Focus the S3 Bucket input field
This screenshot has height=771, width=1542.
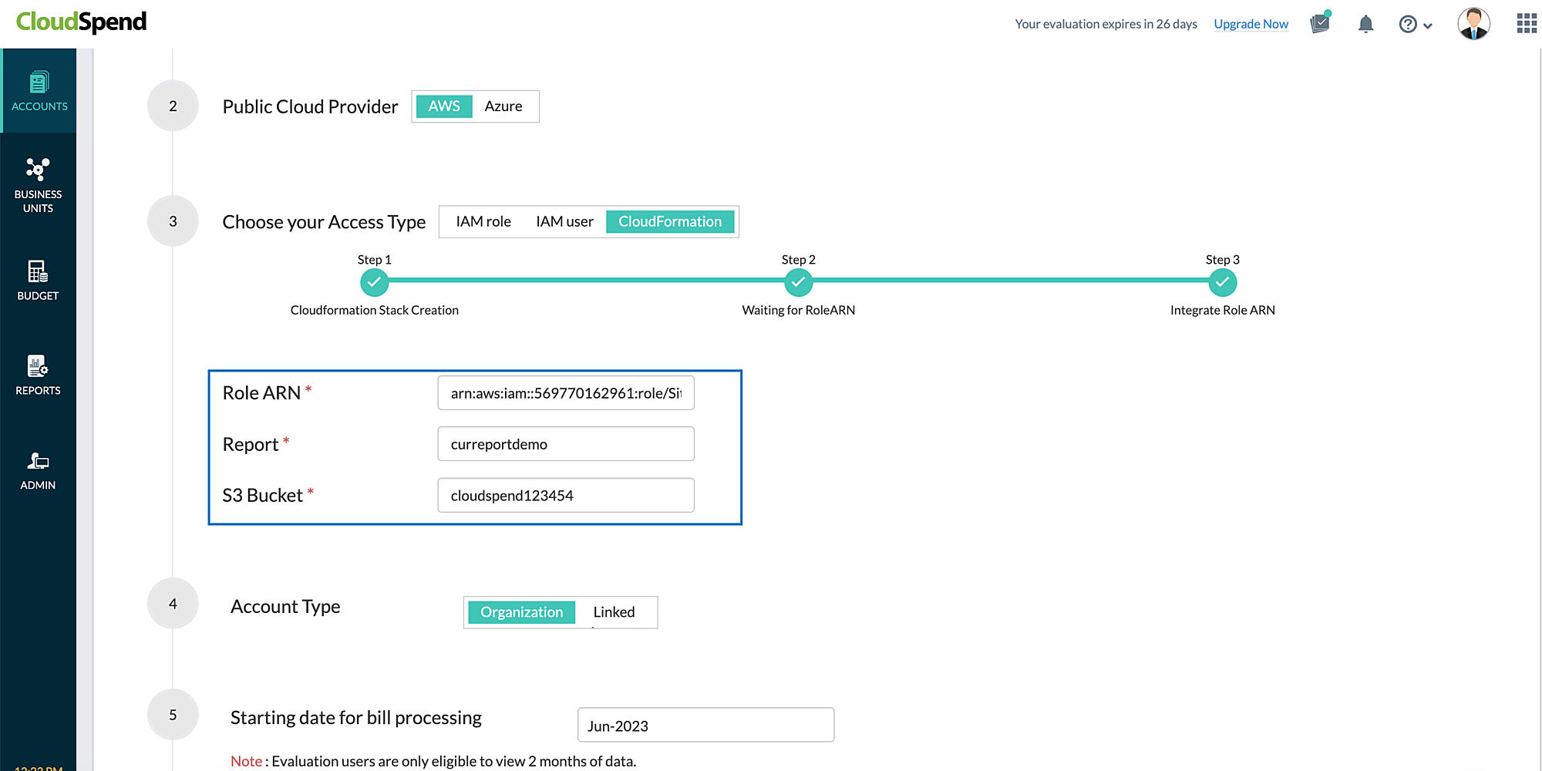click(x=566, y=496)
